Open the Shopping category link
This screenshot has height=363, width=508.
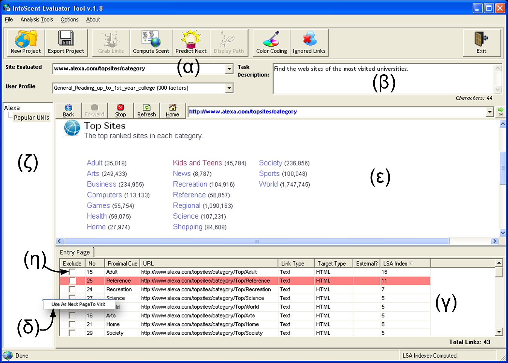pyautogui.click(x=188, y=227)
